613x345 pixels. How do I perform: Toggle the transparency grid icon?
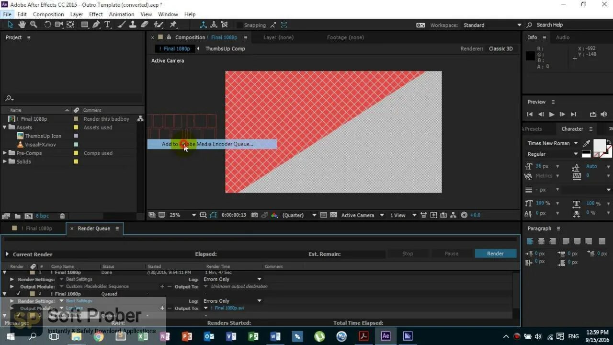tap(334, 215)
